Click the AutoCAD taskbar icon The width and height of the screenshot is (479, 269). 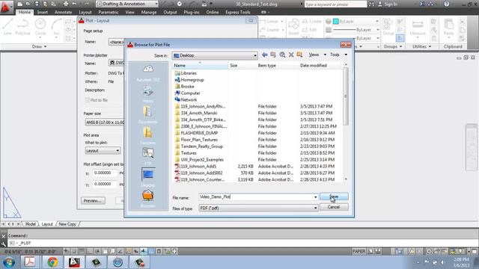[x=74, y=262]
